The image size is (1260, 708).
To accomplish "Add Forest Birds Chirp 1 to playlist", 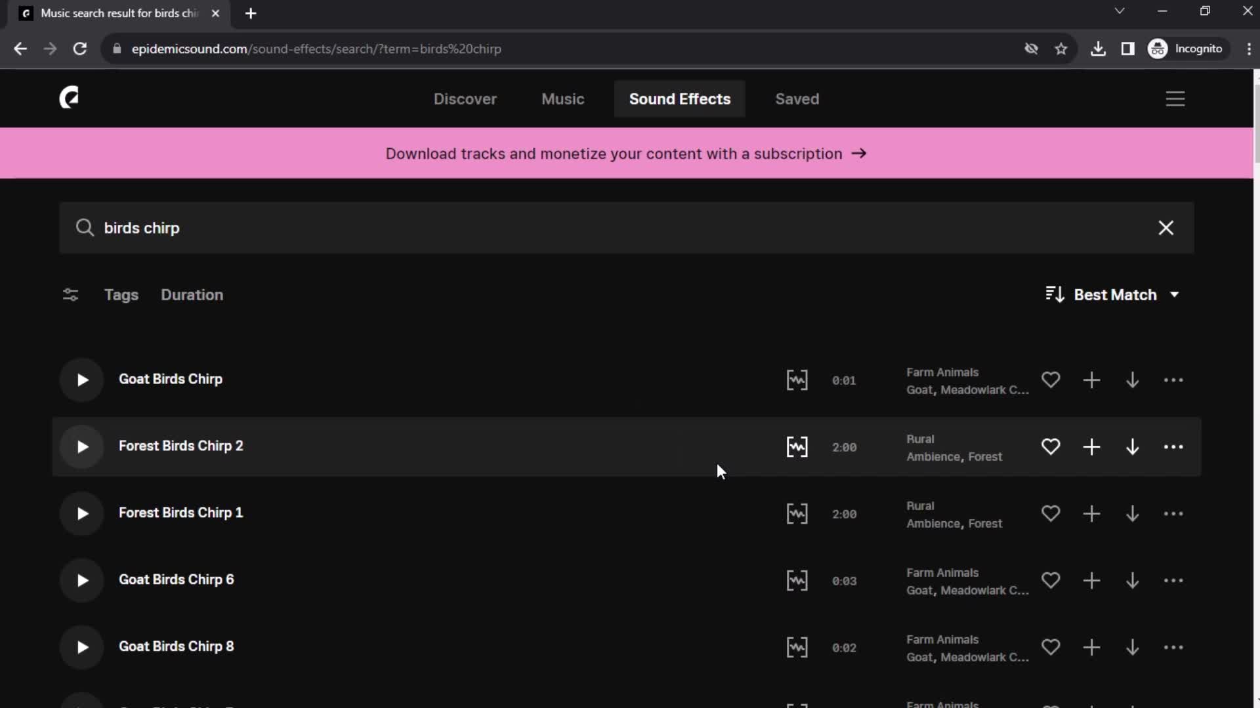I will (x=1091, y=513).
